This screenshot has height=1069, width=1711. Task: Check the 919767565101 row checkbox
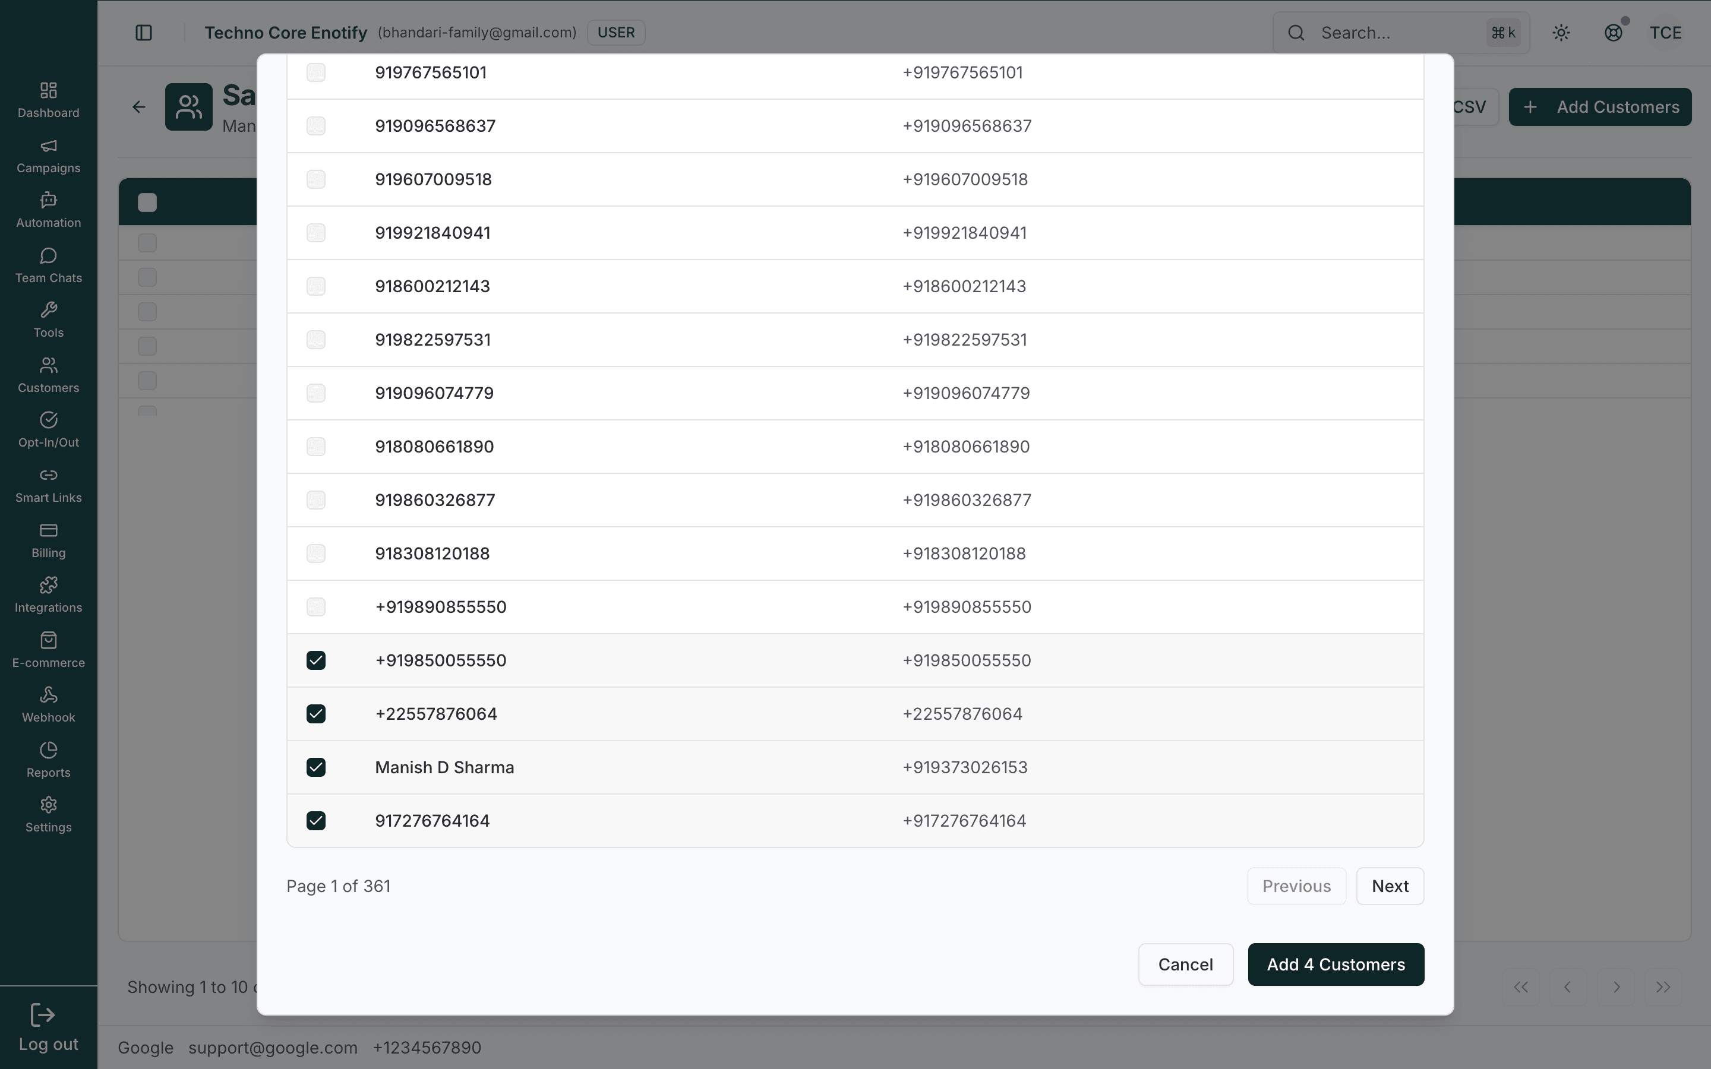[x=316, y=72]
